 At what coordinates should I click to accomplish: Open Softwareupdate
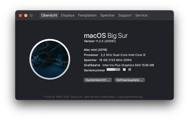(130, 80)
